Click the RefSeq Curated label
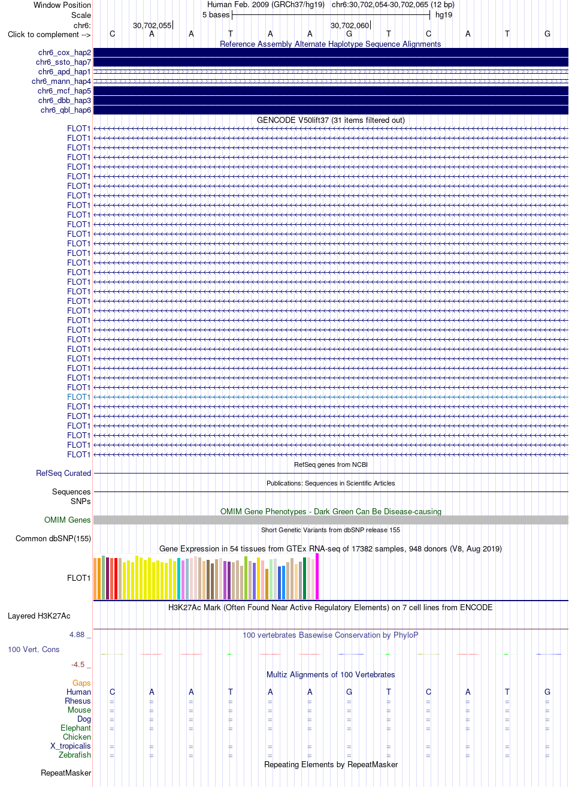569x787 pixels. (x=63, y=474)
